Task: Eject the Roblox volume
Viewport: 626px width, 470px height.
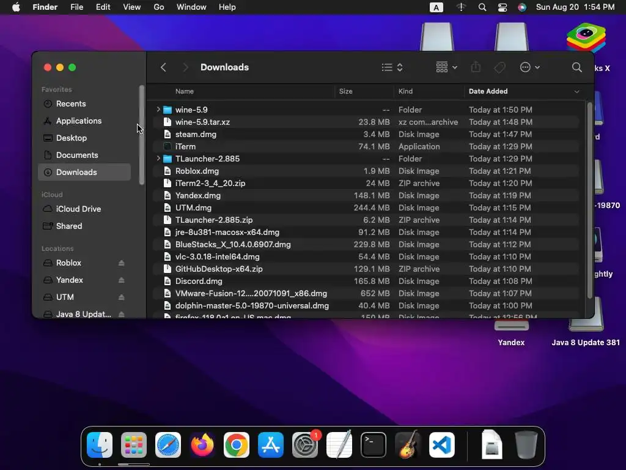Action: point(122,263)
